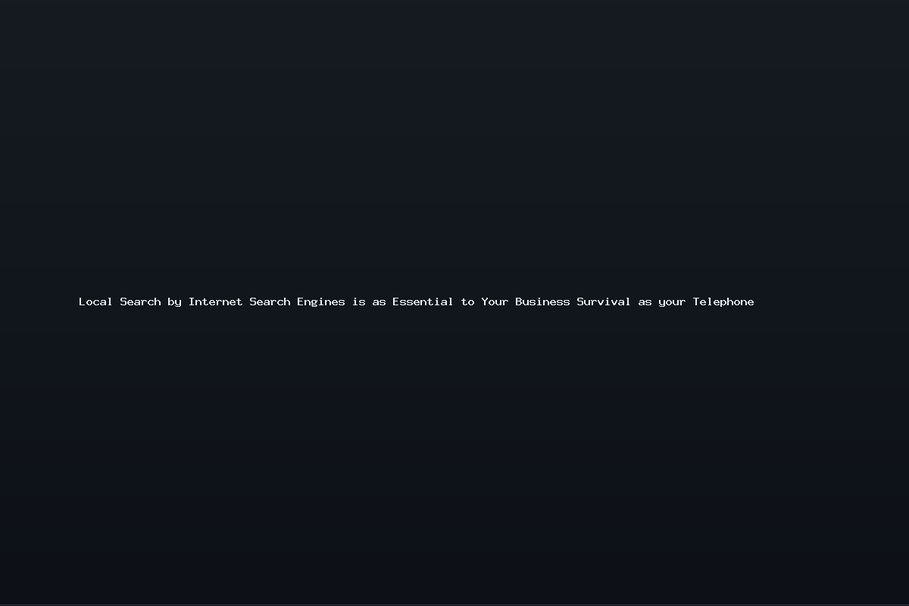Click the word 'Essential' in the headline
The height and width of the screenshot is (606, 909).
(x=423, y=301)
